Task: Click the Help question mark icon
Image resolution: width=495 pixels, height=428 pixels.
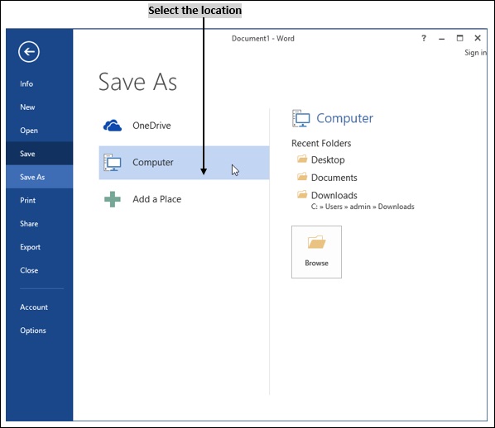Action: coord(424,38)
